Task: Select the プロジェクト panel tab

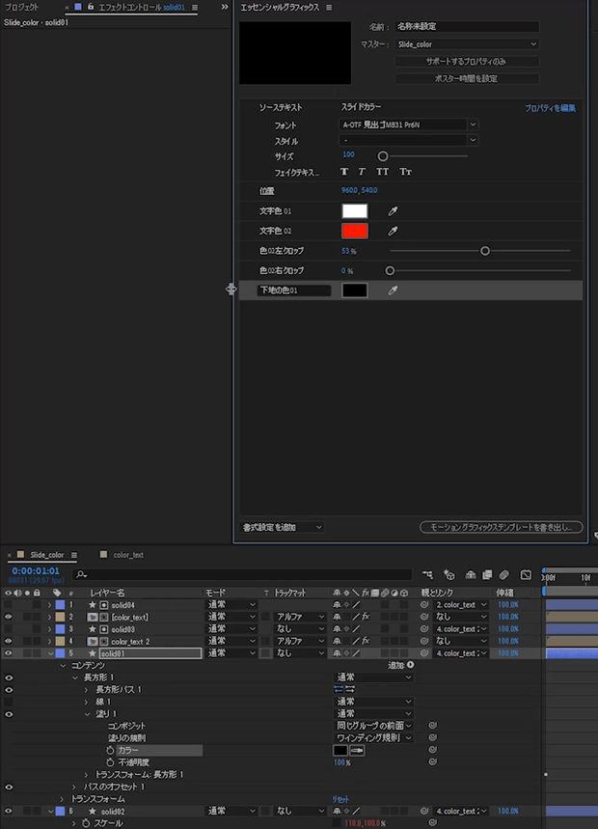Action: point(22,8)
